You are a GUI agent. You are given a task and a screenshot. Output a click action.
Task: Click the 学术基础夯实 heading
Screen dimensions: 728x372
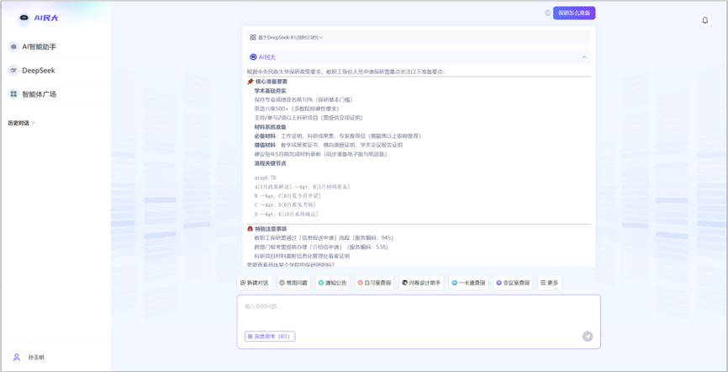[x=270, y=91]
